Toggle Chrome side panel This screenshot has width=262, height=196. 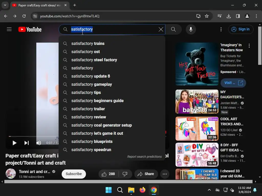(238, 16)
